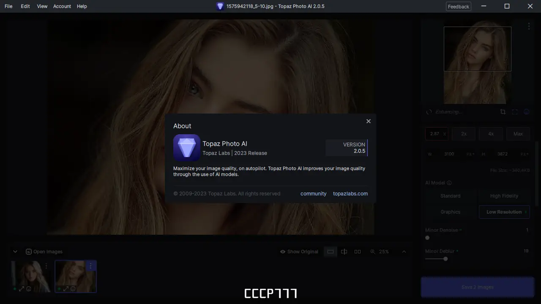
Task: Toggle Show Original view
Action: (299, 252)
